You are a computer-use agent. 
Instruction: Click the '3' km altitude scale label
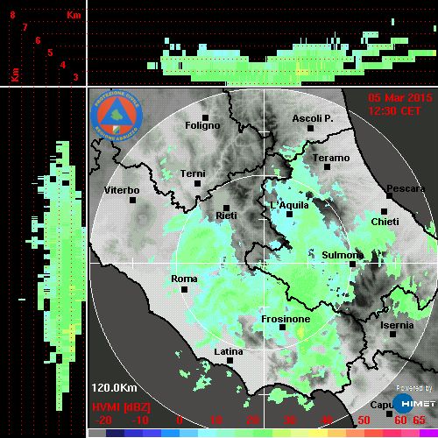[75, 77]
